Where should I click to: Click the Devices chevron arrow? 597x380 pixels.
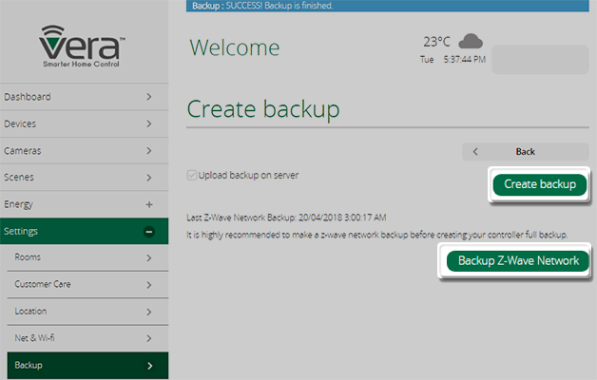pyautogui.click(x=148, y=123)
